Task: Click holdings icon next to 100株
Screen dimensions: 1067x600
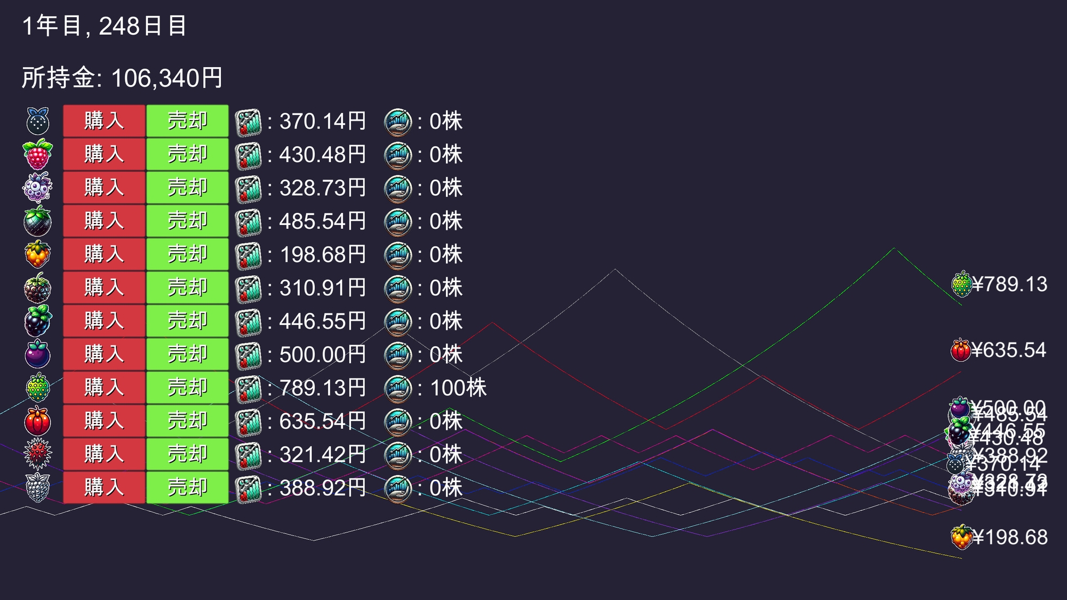Action: coord(398,388)
